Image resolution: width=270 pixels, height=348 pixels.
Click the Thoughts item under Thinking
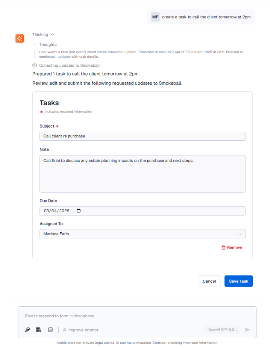coord(48,45)
